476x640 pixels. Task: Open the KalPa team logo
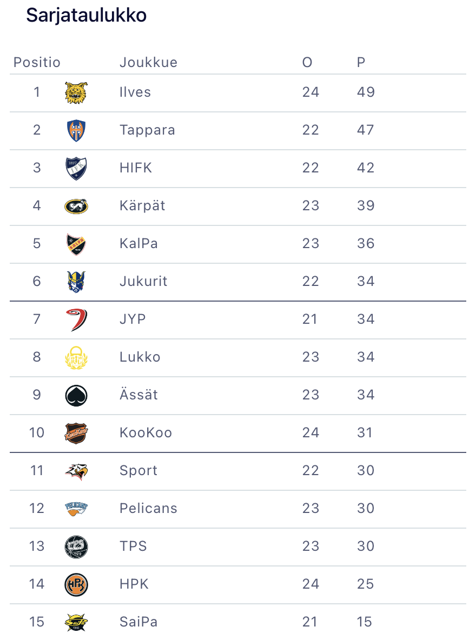click(x=76, y=244)
